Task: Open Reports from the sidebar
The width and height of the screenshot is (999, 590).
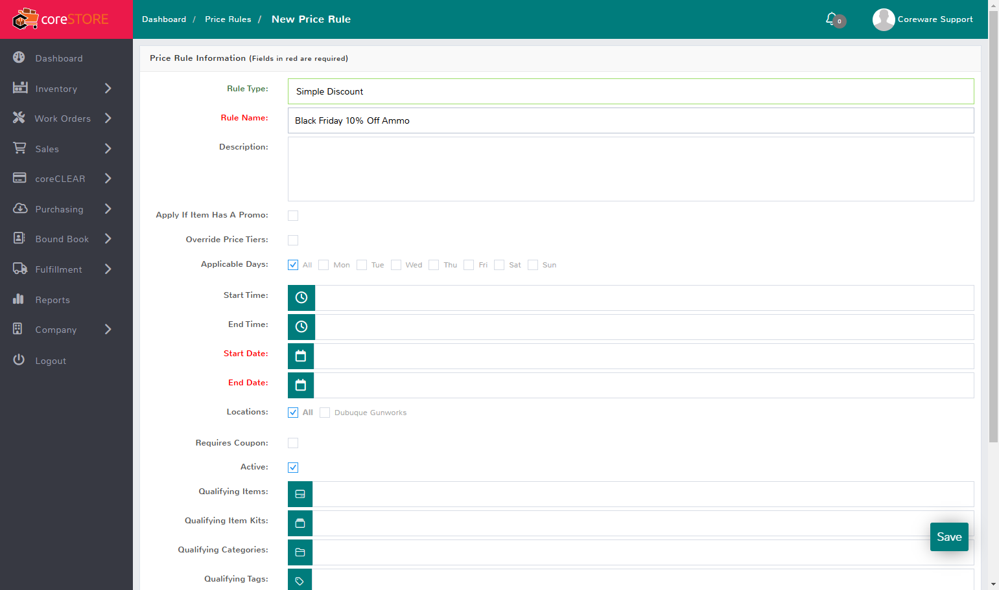Action: coord(53,300)
